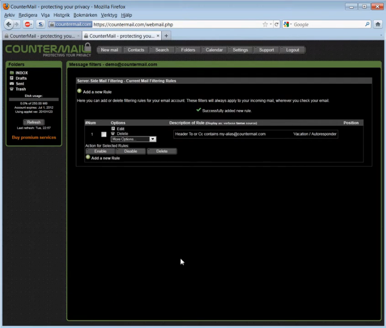Viewport: 386px width, 328px height.
Task: Click Add a new Rule link at top
Action: click(97, 92)
